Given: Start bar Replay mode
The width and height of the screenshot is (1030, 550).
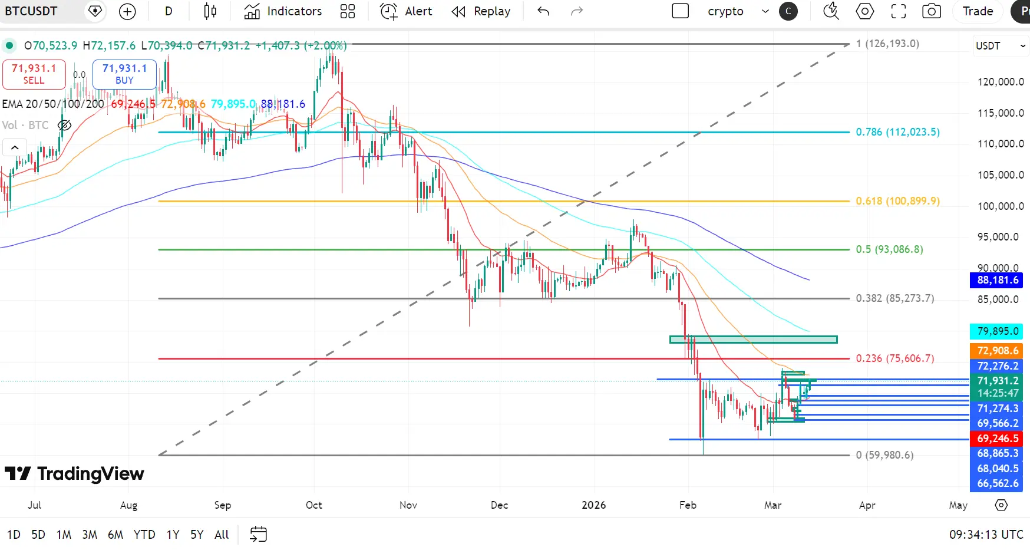Looking at the screenshot, I should click(x=481, y=11).
